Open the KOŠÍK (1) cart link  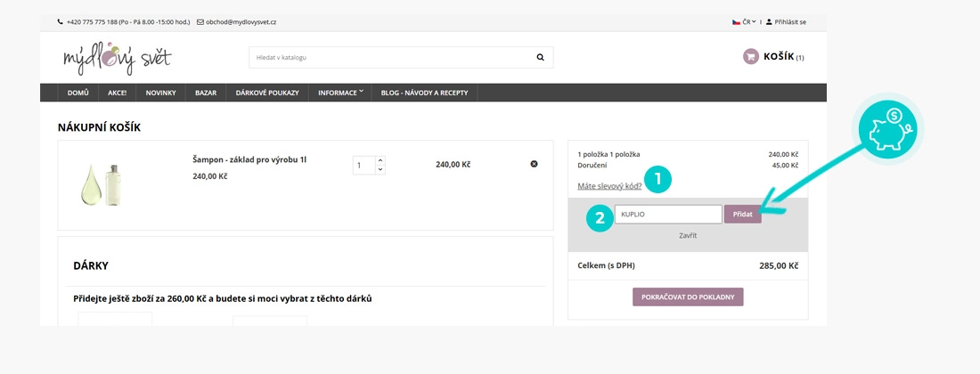pos(784,57)
